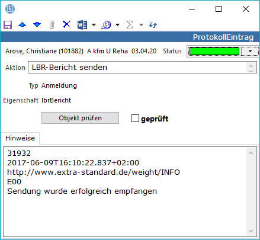Click the Word export icon

tap(82, 25)
